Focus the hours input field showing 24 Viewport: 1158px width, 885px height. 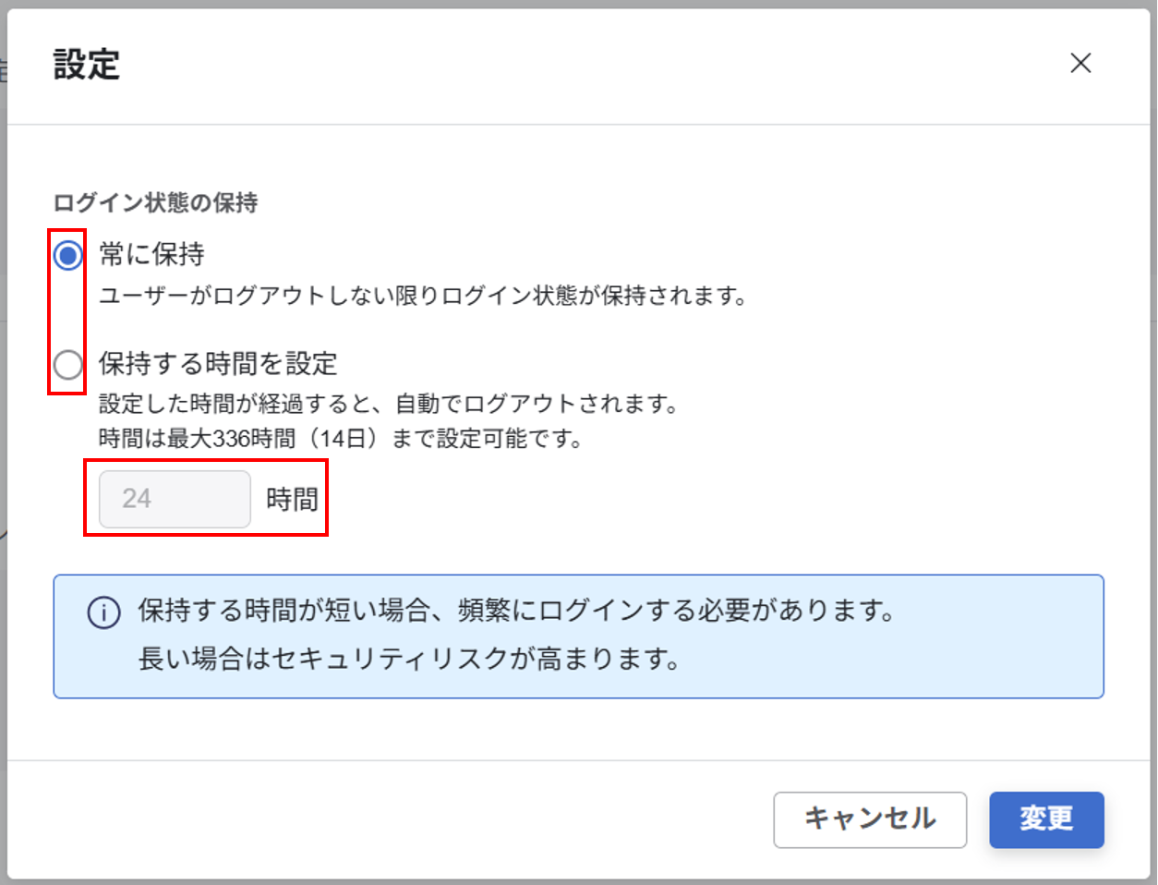click(x=175, y=499)
